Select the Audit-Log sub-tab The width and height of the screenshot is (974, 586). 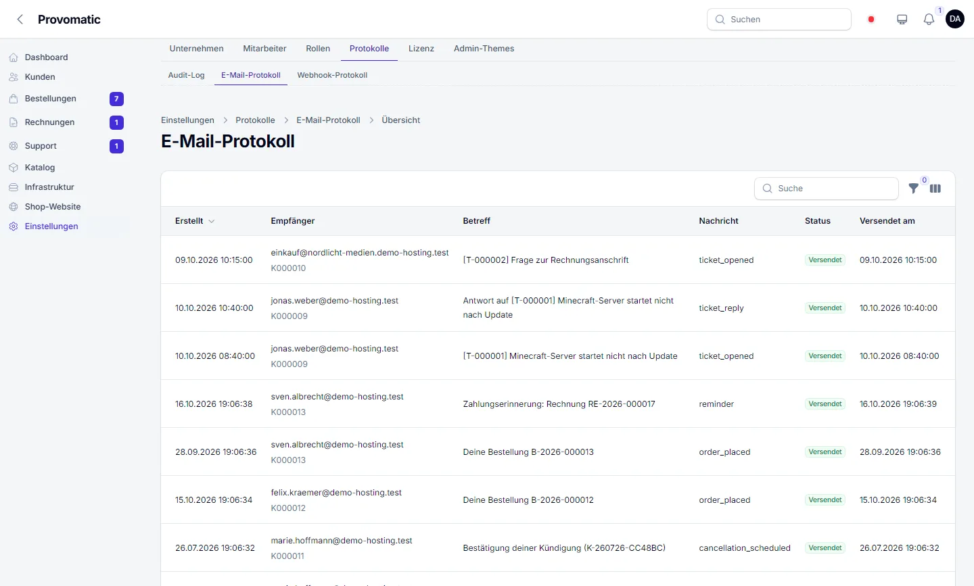187,75
